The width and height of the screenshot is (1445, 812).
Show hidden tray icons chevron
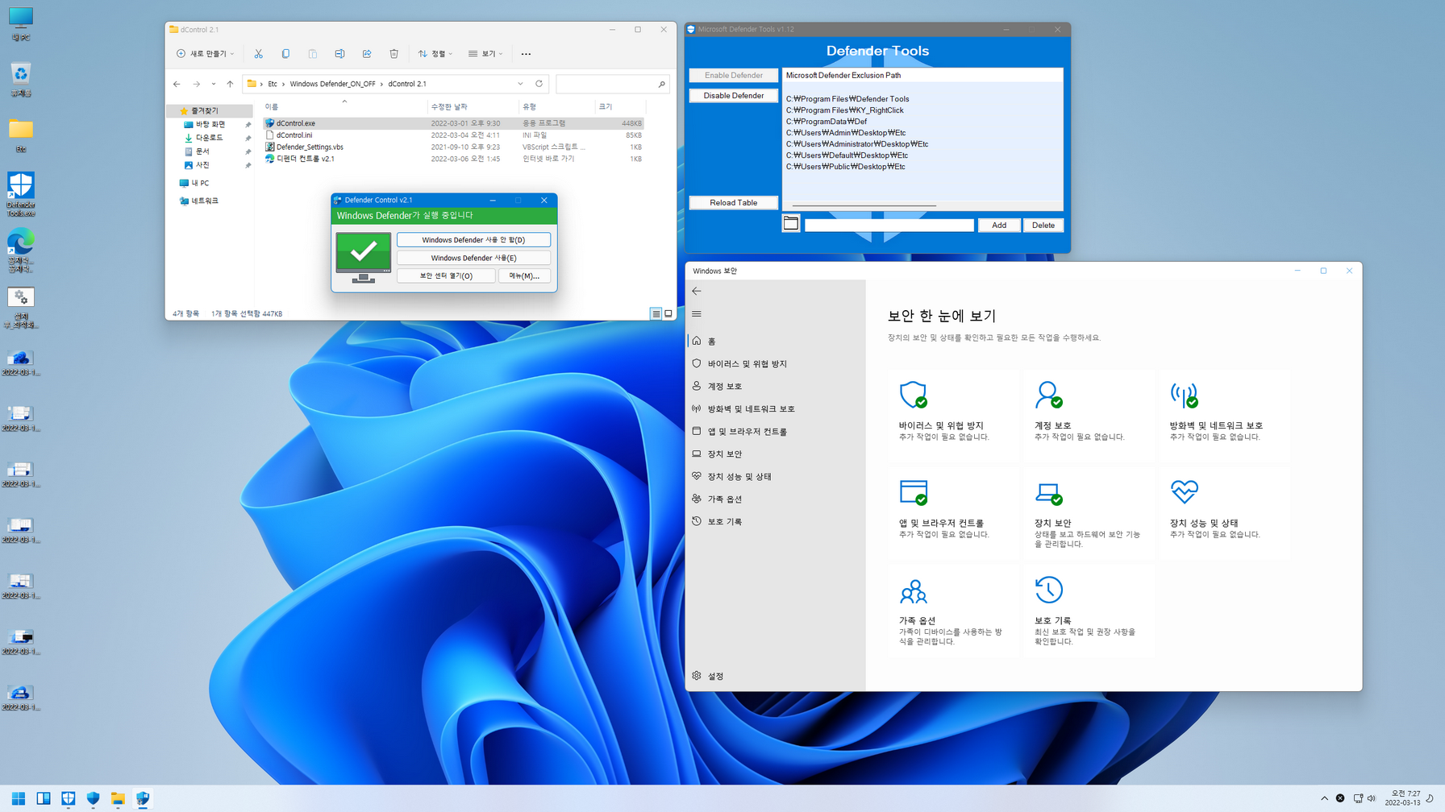click(1324, 798)
